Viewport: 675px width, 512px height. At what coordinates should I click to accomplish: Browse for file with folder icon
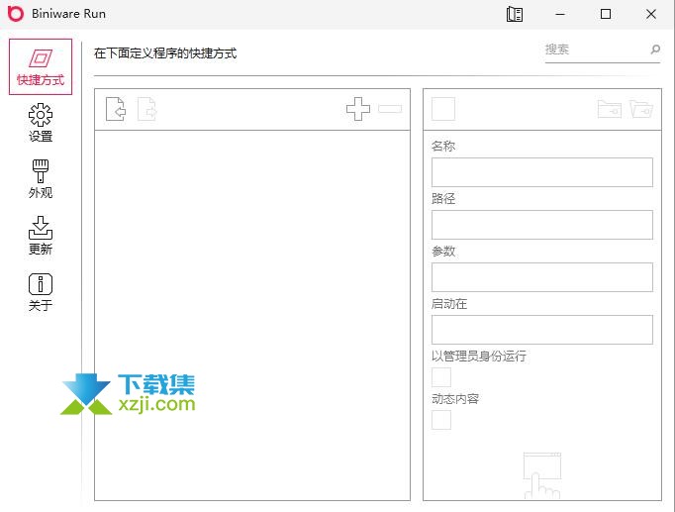pos(610,109)
